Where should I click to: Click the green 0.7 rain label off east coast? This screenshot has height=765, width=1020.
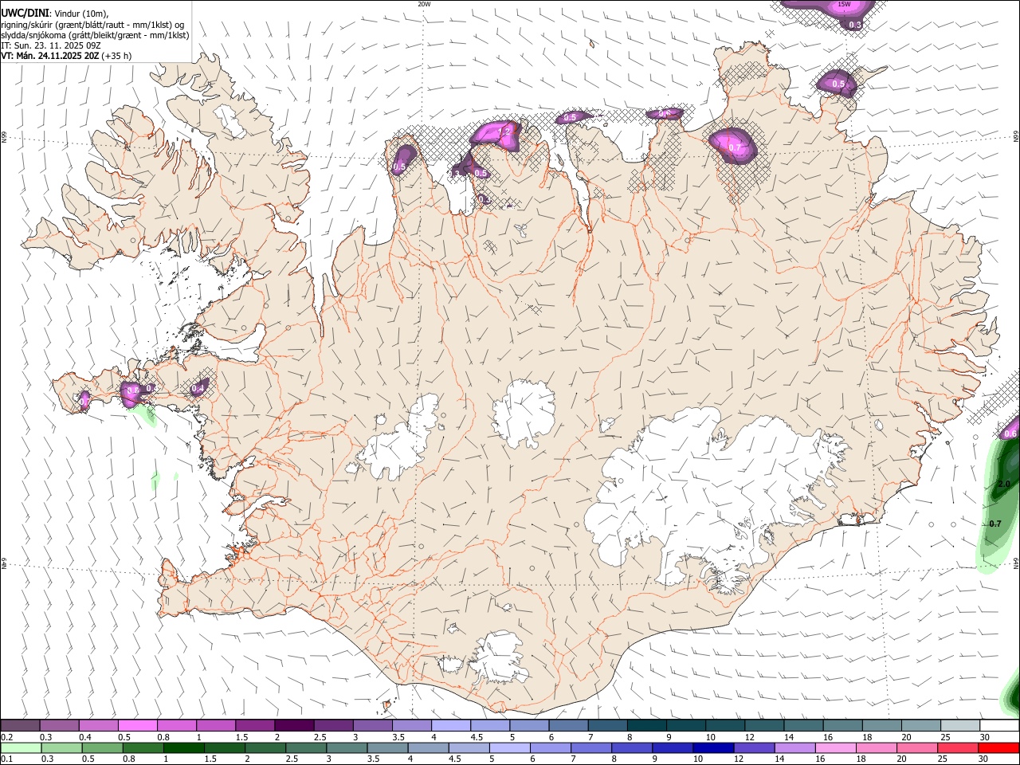(x=994, y=524)
